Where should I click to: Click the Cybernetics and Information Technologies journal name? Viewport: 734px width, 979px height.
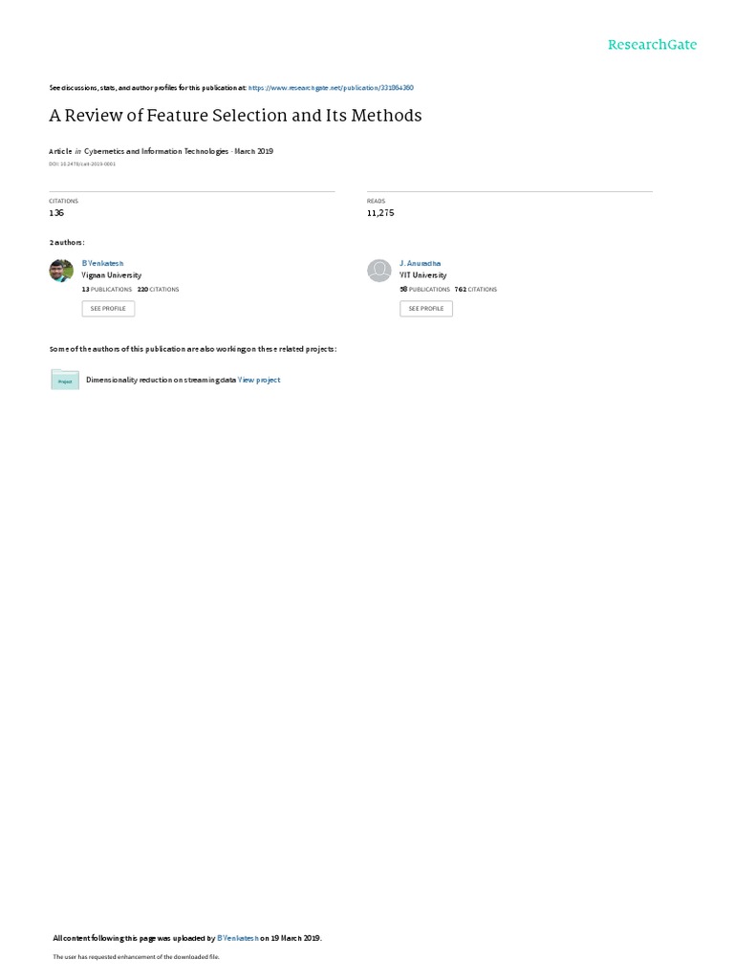(x=156, y=151)
